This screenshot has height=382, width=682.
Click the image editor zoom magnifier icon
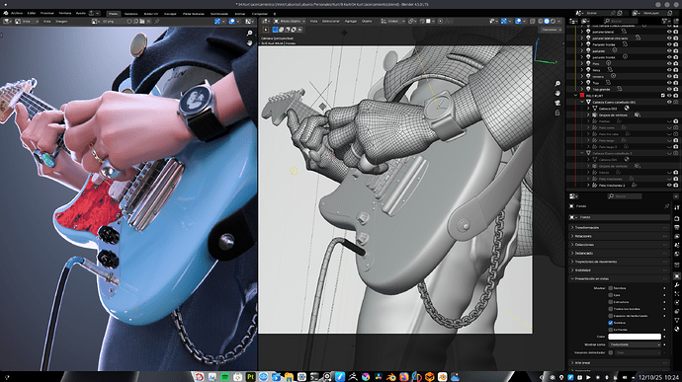pyautogui.click(x=250, y=33)
